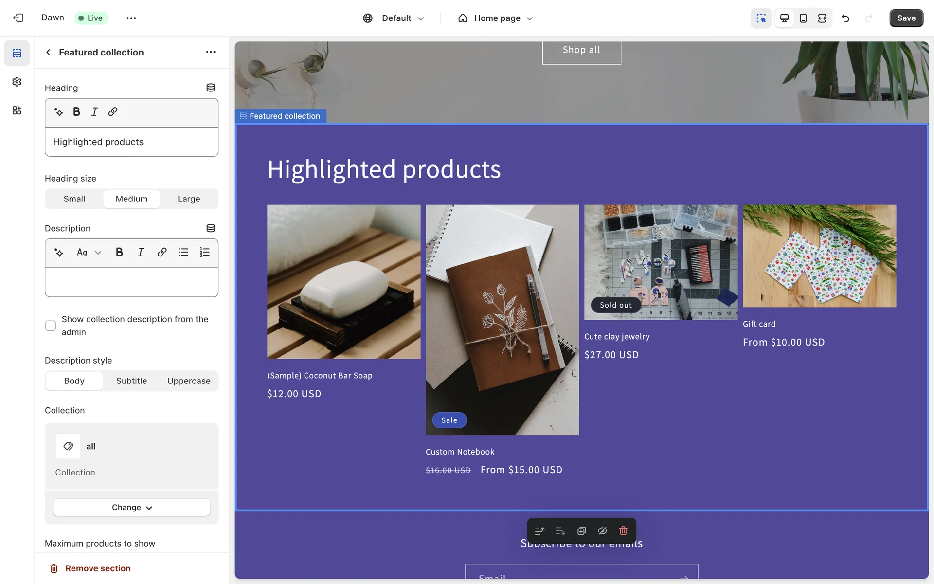Open the Featured collection more options menu
Image resolution: width=934 pixels, height=584 pixels.
[211, 52]
